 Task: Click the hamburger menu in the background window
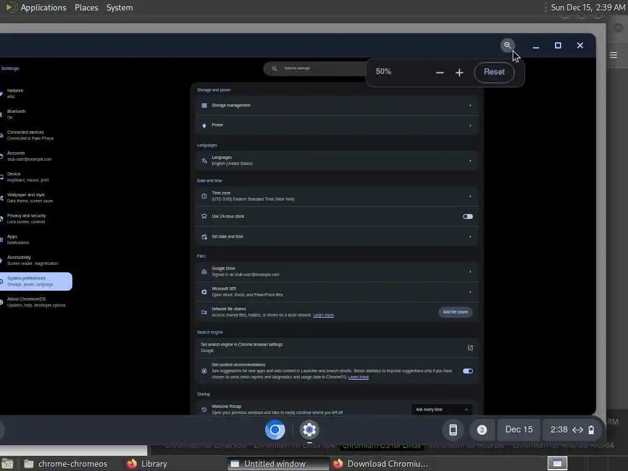[613, 55]
